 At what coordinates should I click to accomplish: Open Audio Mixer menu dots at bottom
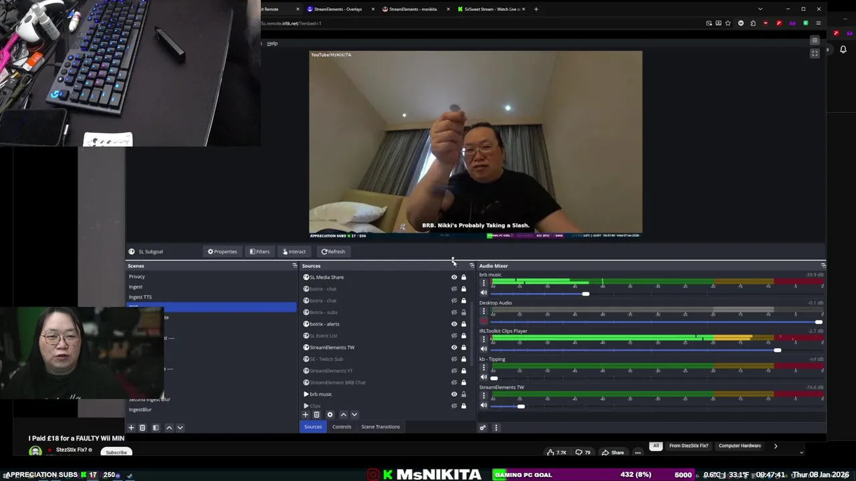pos(496,428)
